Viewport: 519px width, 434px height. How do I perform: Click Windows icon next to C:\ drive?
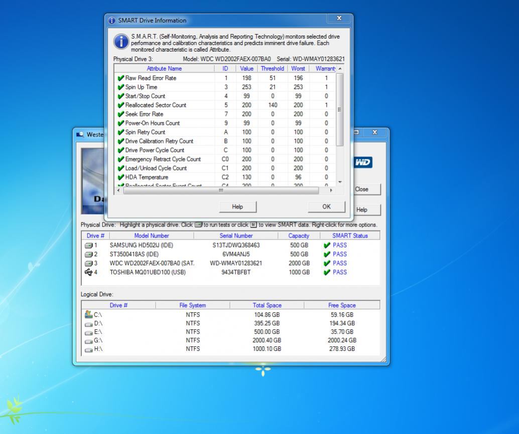tap(88, 314)
